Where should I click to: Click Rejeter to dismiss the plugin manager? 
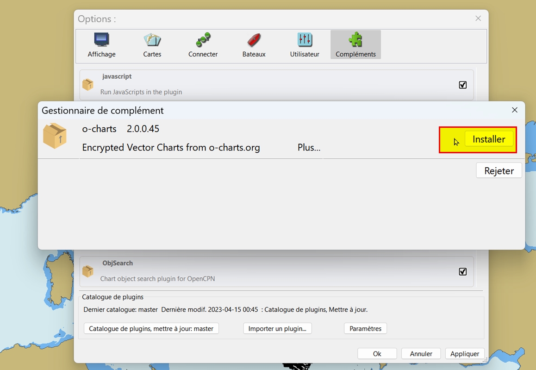coord(499,170)
